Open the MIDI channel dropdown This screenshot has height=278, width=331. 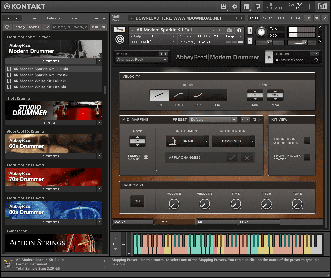[x=152, y=42]
